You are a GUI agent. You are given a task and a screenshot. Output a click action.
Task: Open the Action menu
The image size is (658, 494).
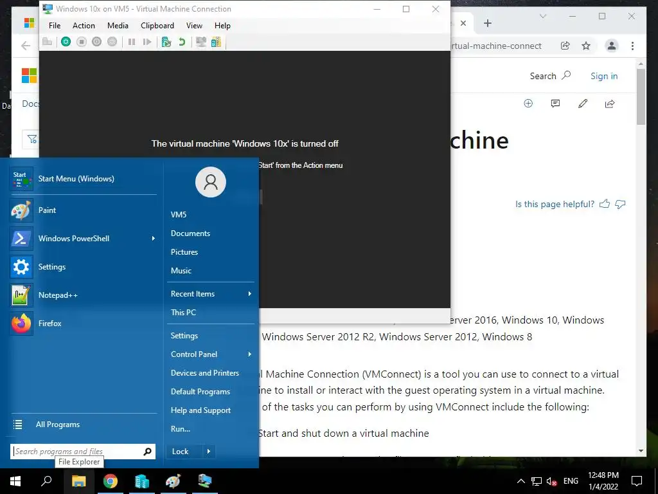(x=84, y=26)
